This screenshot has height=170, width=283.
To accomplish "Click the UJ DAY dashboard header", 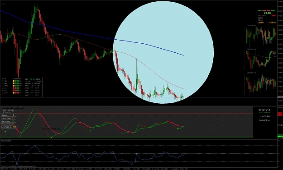I will (33, 79).
